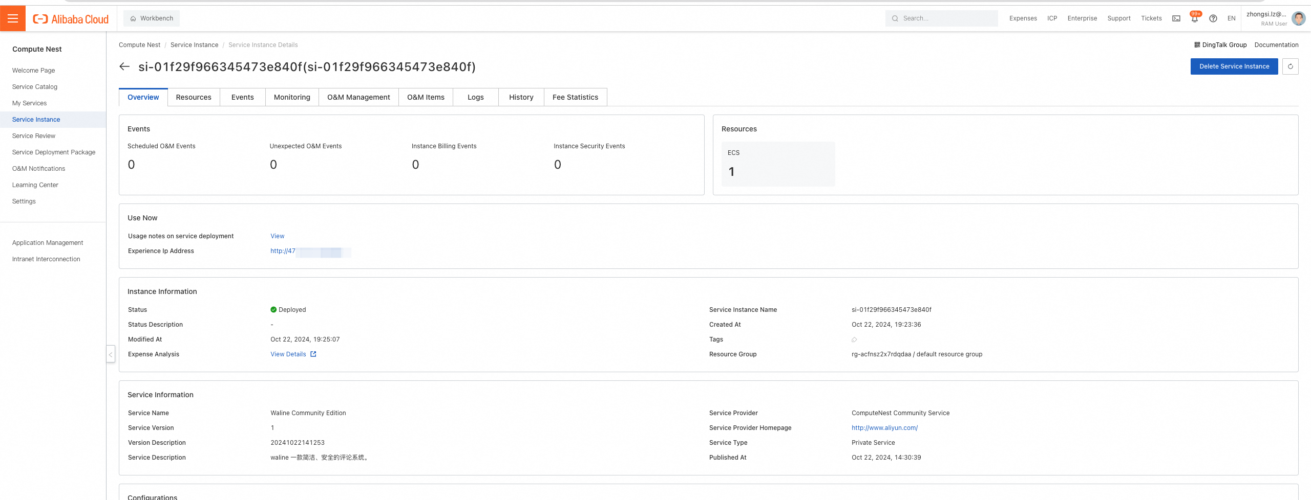Open the Events tab
The height and width of the screenshot is (500, 1311).
pyautogui.click(x=243, y=97)
